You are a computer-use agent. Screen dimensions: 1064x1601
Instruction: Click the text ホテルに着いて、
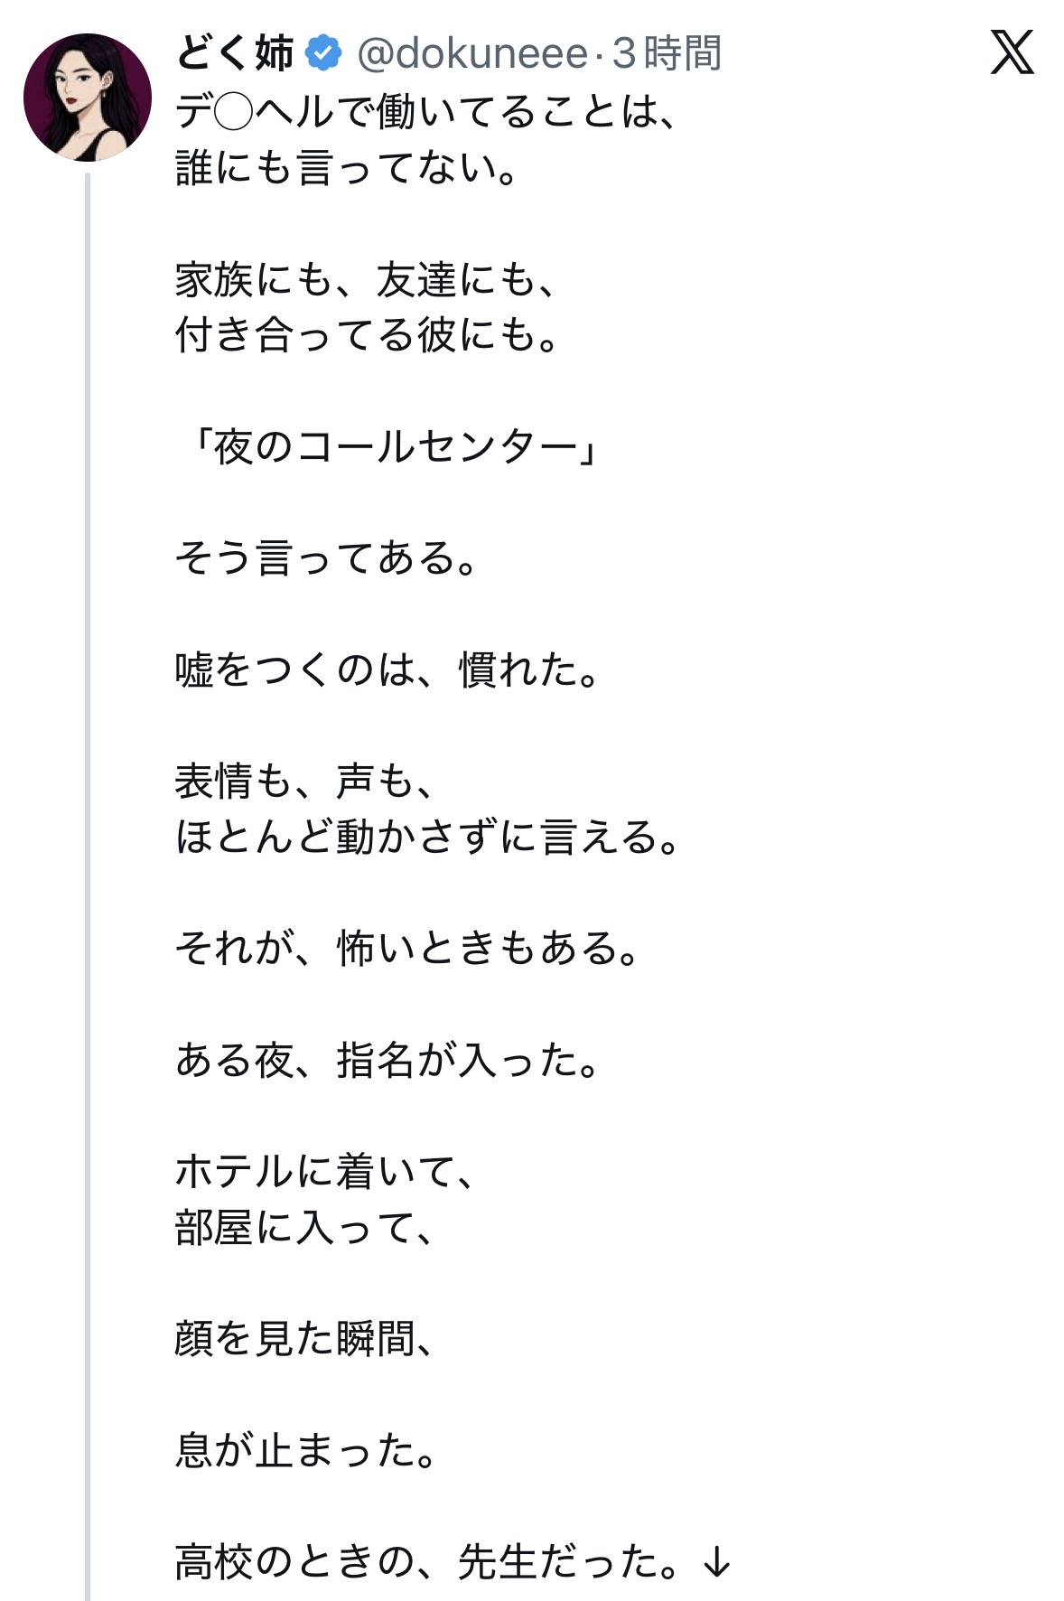325,1172
